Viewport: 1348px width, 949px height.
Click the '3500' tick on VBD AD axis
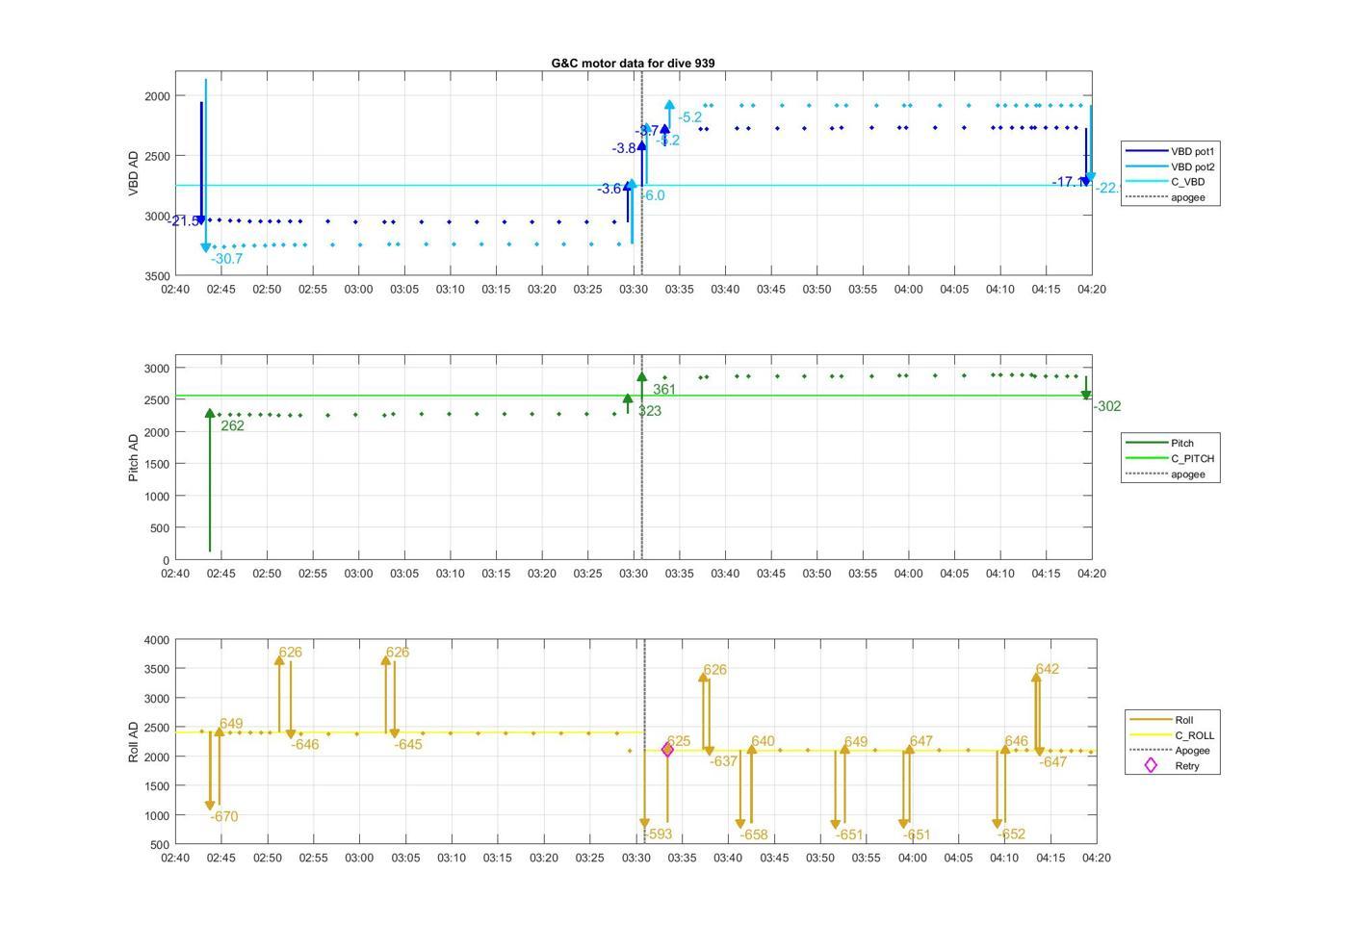[157, 276]
